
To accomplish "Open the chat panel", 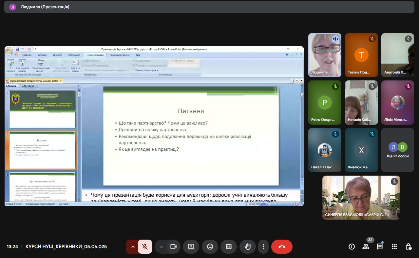I will point(380,247).
